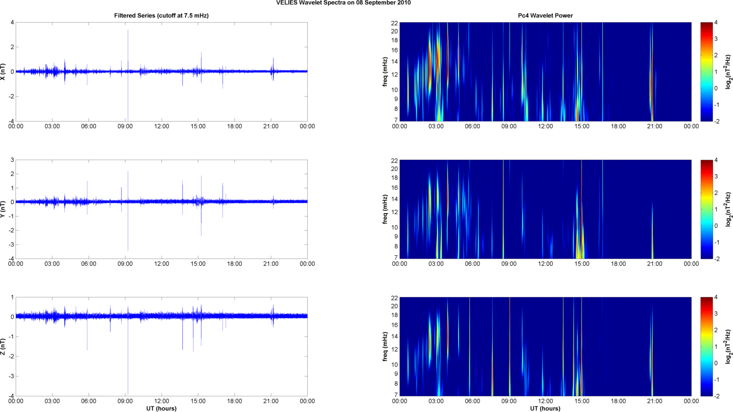Click the "freq (mHz)" label of top spectrogram
The width and height of the screenshot is (733, 412).
point(385,72)
